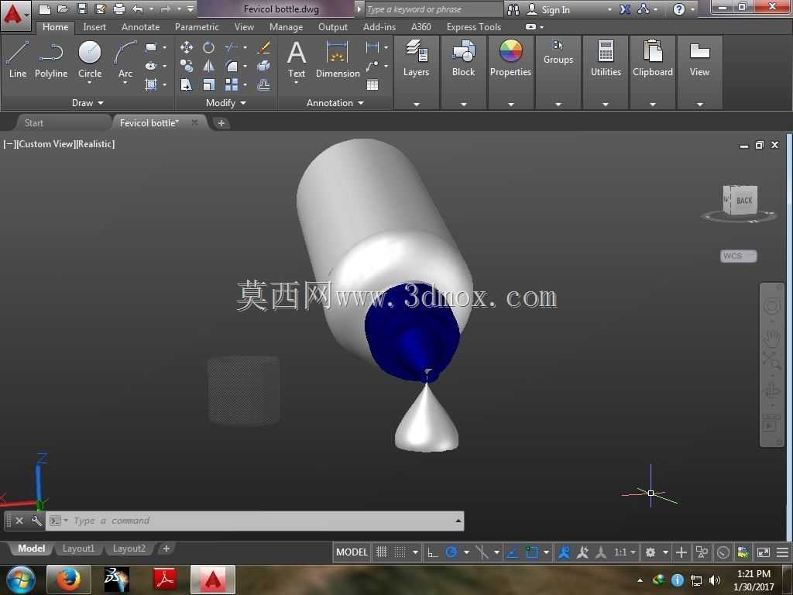
Task: Click the Explode tool
Action: tap(263, 66)
